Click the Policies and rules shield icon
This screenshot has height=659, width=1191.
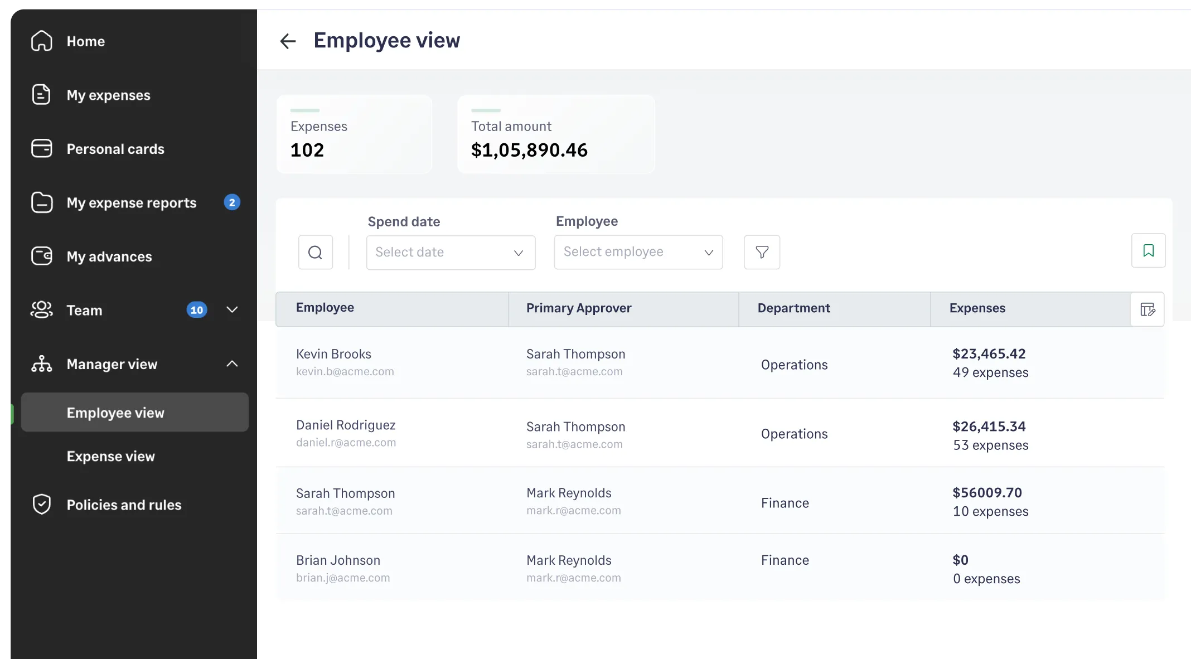pyautogui.click(x=41, y=504)
